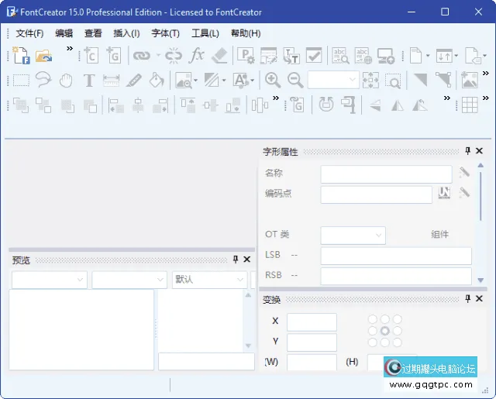The width and height of the screenshot is (496, 399).
Task: Open the 文件(F) menu
Action: [x=29, y=33]
